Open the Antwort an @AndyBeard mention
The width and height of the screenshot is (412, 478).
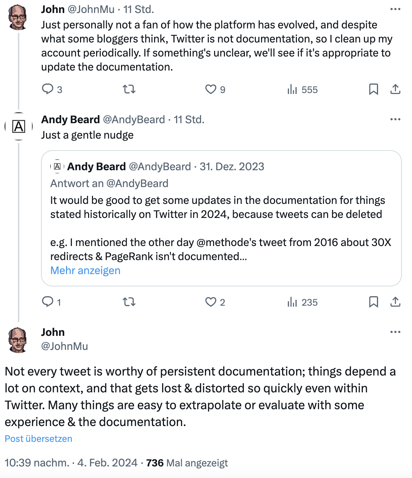pos(137,184)
